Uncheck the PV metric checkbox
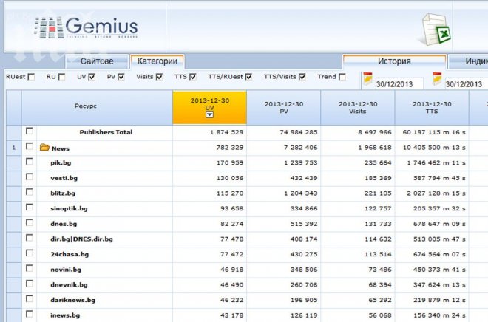This screenshot has height=322, width=488. pos(121,77)
